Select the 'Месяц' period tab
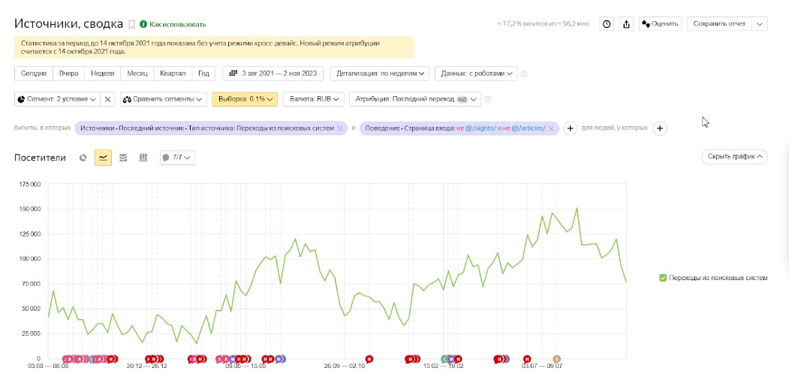This screenshot has width=789, height=392. (137, 74)
